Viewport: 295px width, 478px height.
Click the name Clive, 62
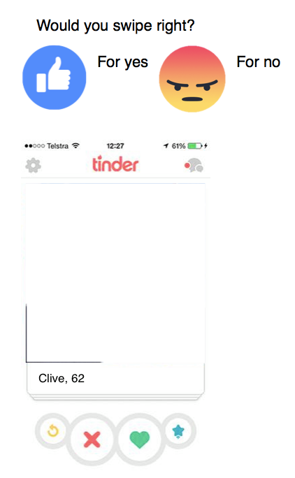pyautogui.click(x=62, y=378)
